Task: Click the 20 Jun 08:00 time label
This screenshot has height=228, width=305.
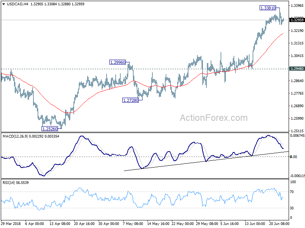Action: point(279,223)
